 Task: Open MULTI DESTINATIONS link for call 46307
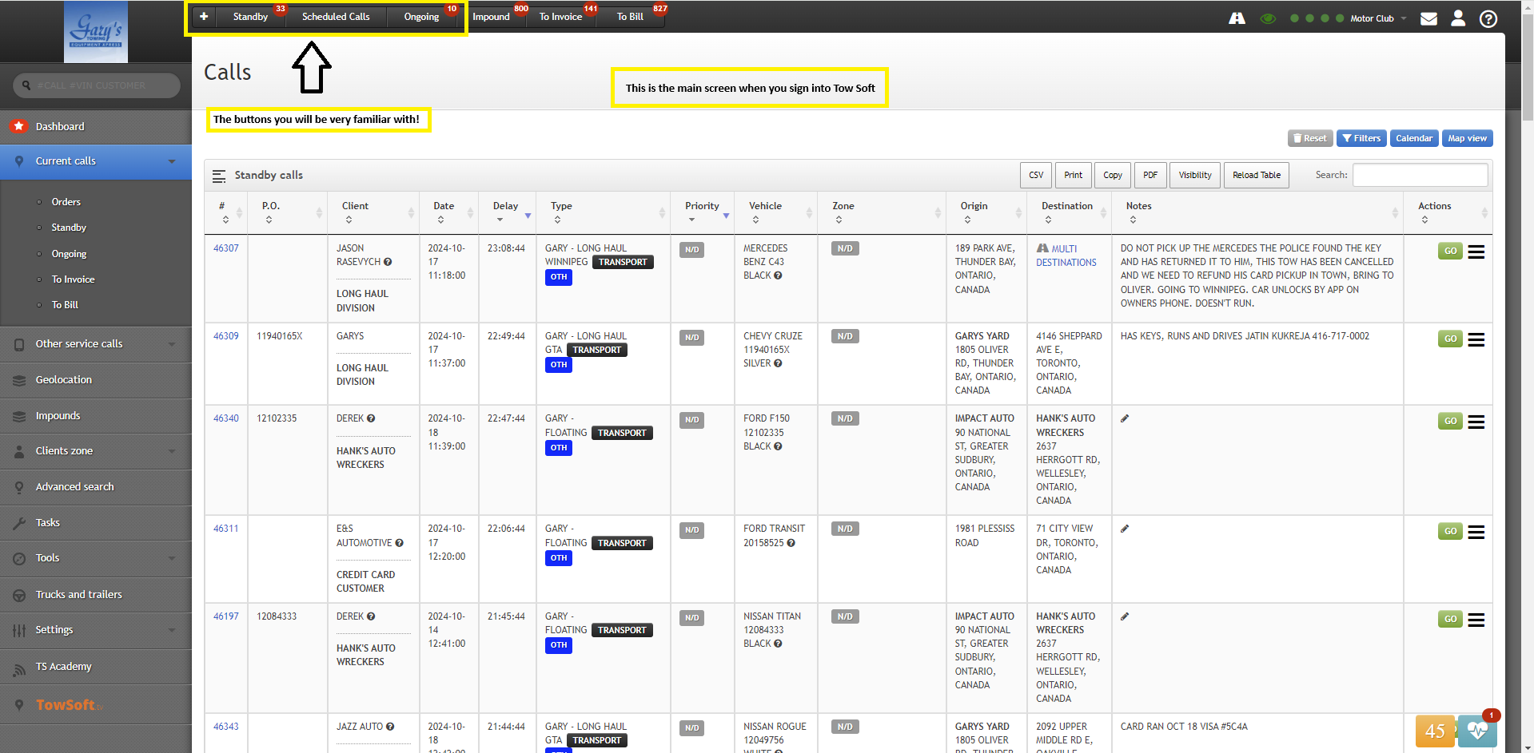(1066, 256)
